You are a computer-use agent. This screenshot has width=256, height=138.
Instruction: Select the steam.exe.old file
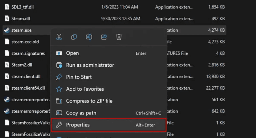point(25,42)
